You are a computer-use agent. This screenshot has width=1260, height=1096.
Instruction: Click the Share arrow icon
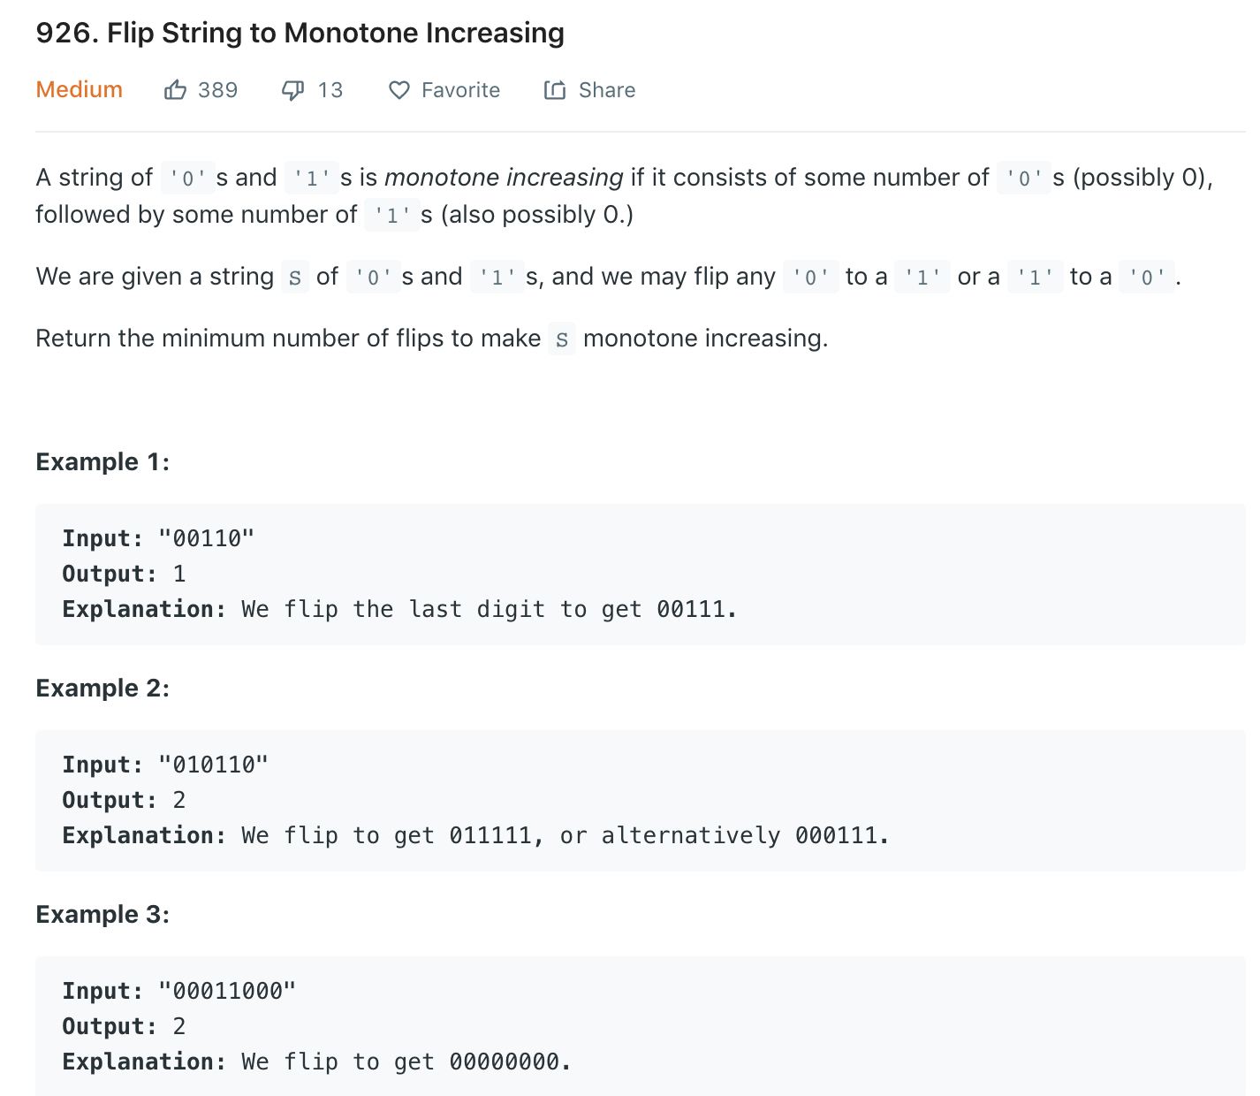555,90
